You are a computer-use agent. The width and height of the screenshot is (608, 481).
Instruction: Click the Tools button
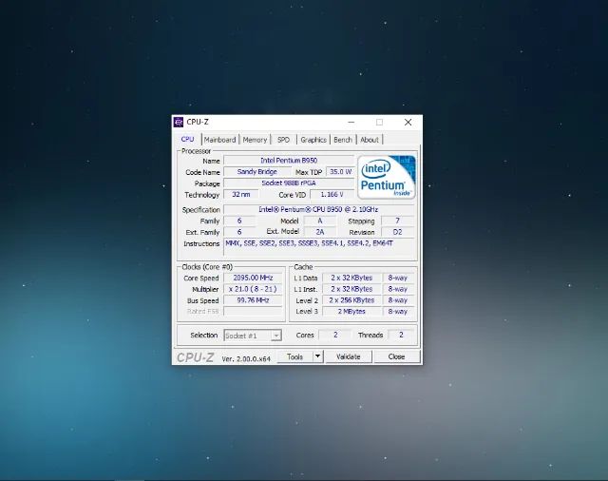(x=295, y=356)
